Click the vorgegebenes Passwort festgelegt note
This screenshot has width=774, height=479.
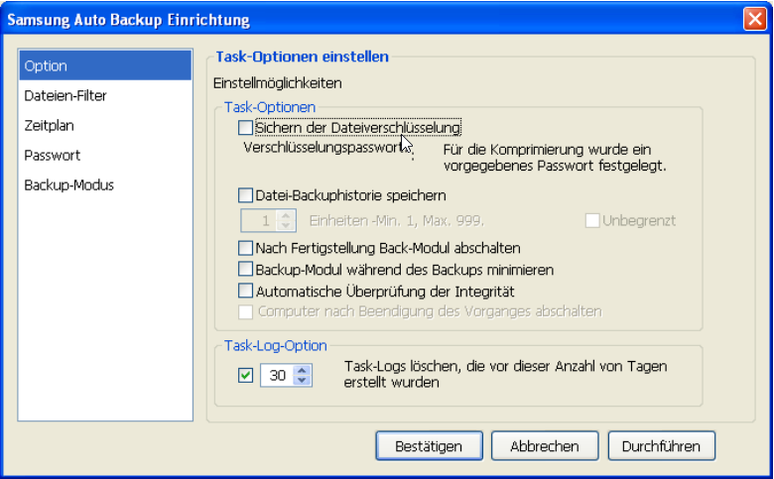click(x=555, y=158)
